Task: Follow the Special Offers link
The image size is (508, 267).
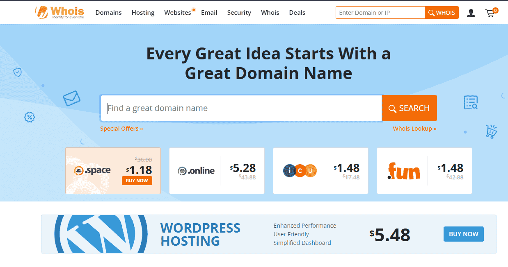Action: coord(121,129)
